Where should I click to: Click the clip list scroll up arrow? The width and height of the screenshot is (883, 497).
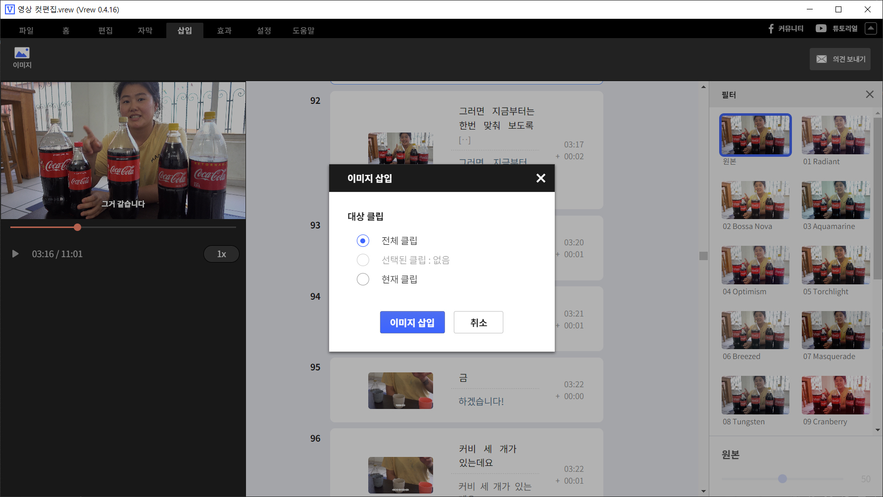703,87
